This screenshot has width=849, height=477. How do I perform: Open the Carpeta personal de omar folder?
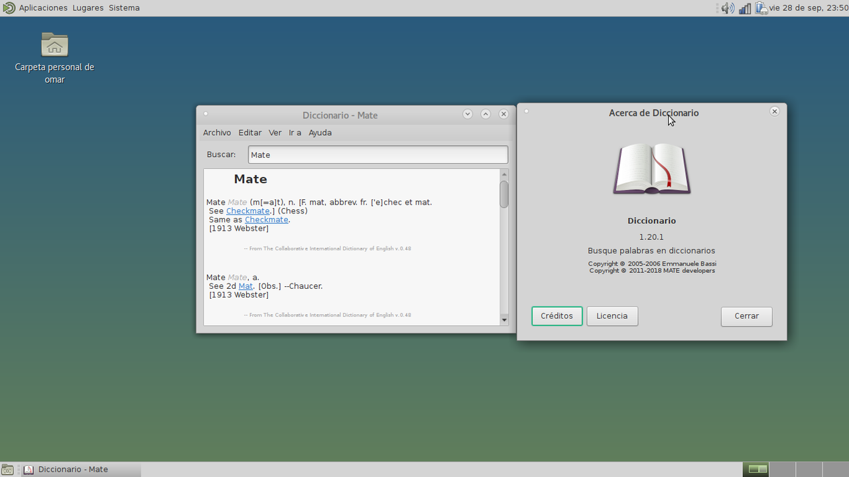point(54,57)
